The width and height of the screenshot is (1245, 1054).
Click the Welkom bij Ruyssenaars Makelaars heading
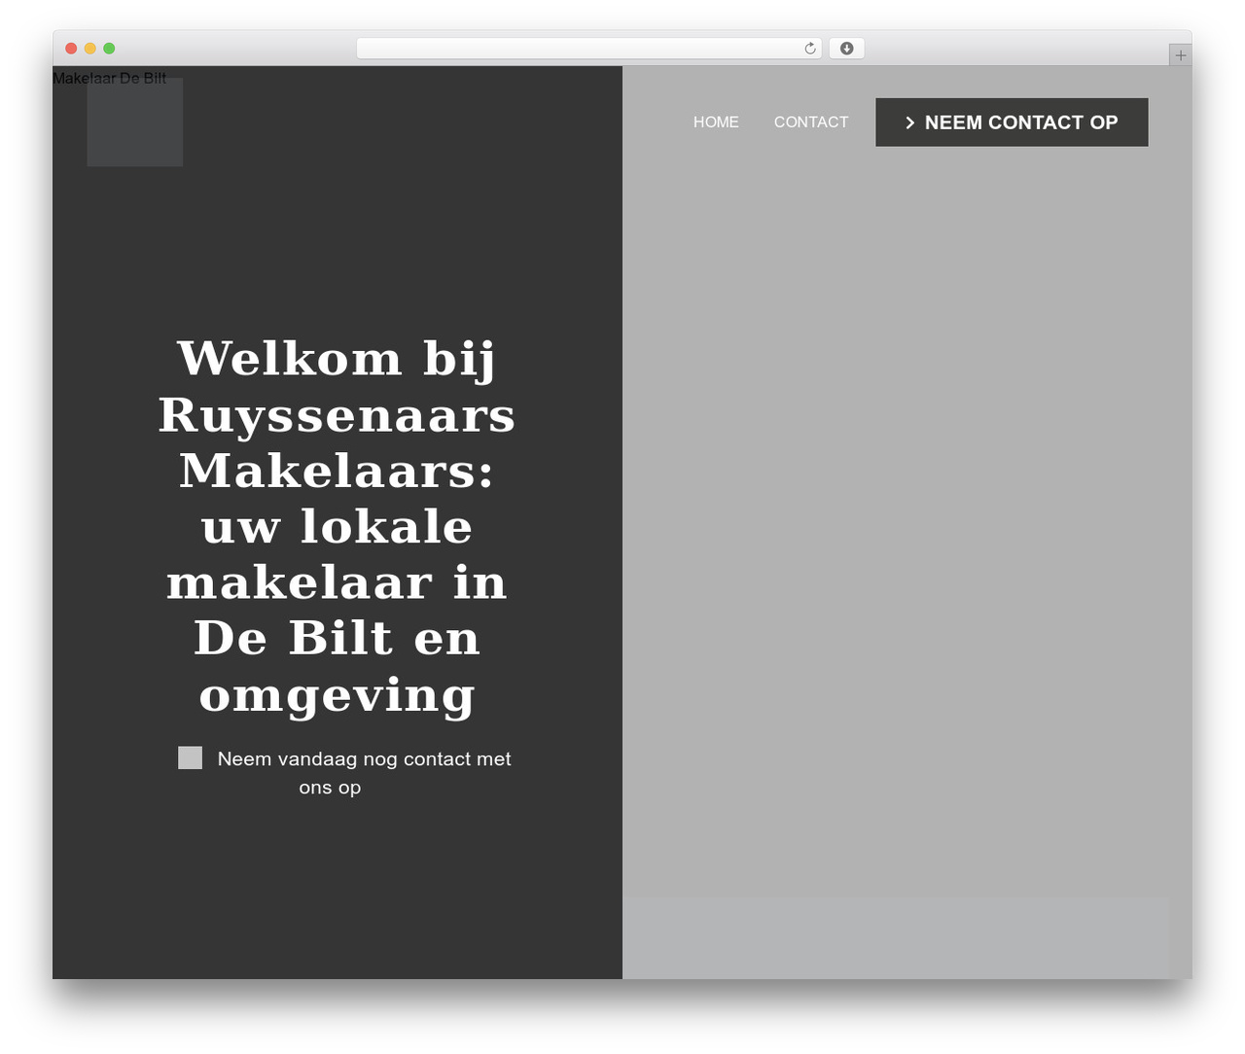coord(337,526)
